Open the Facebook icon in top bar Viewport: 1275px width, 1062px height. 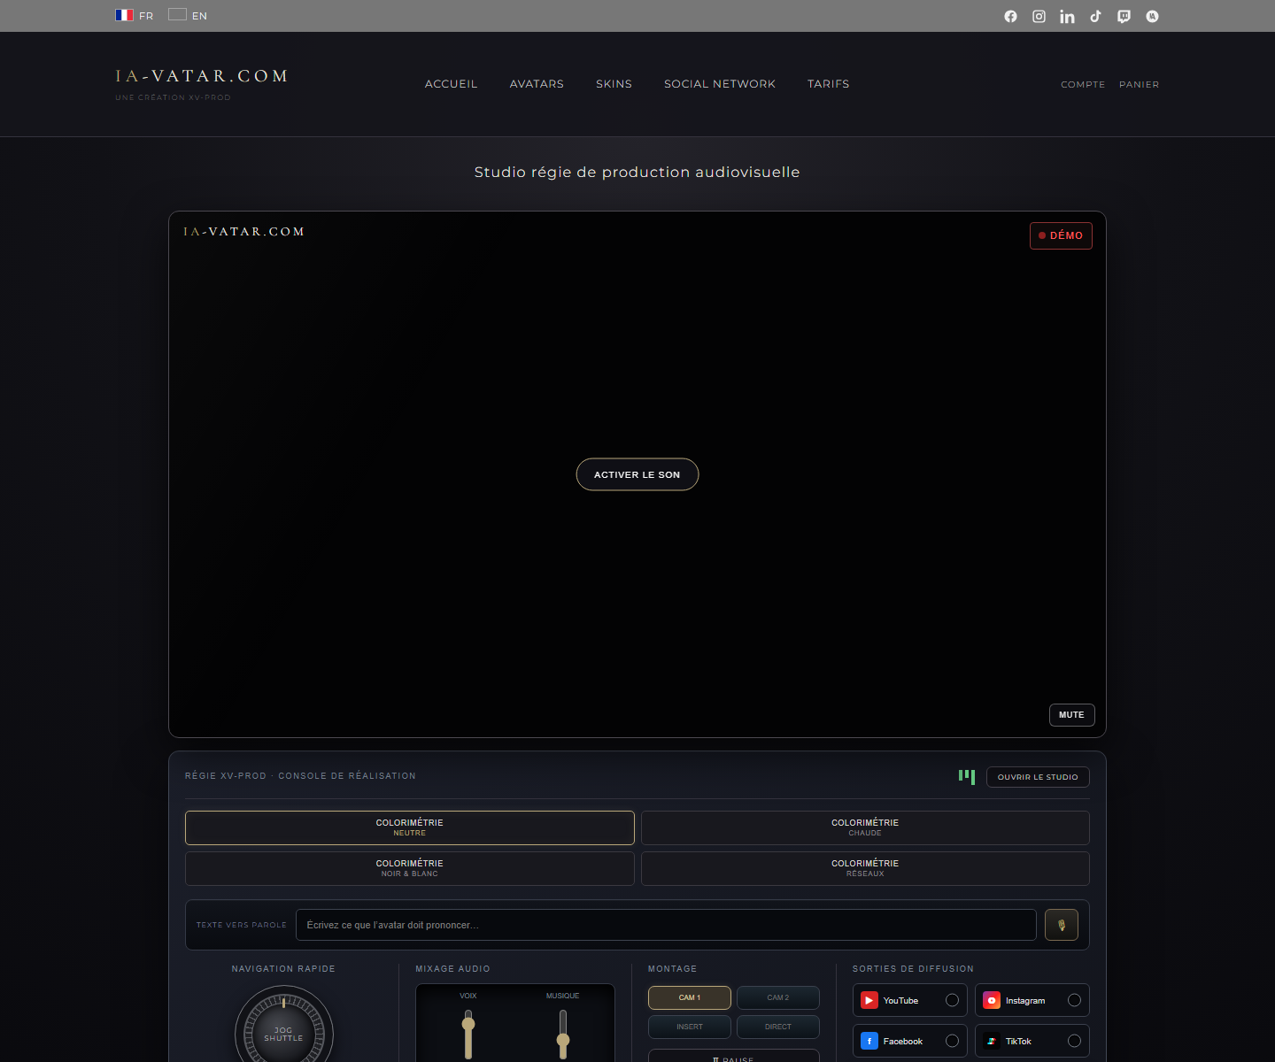1010,16
